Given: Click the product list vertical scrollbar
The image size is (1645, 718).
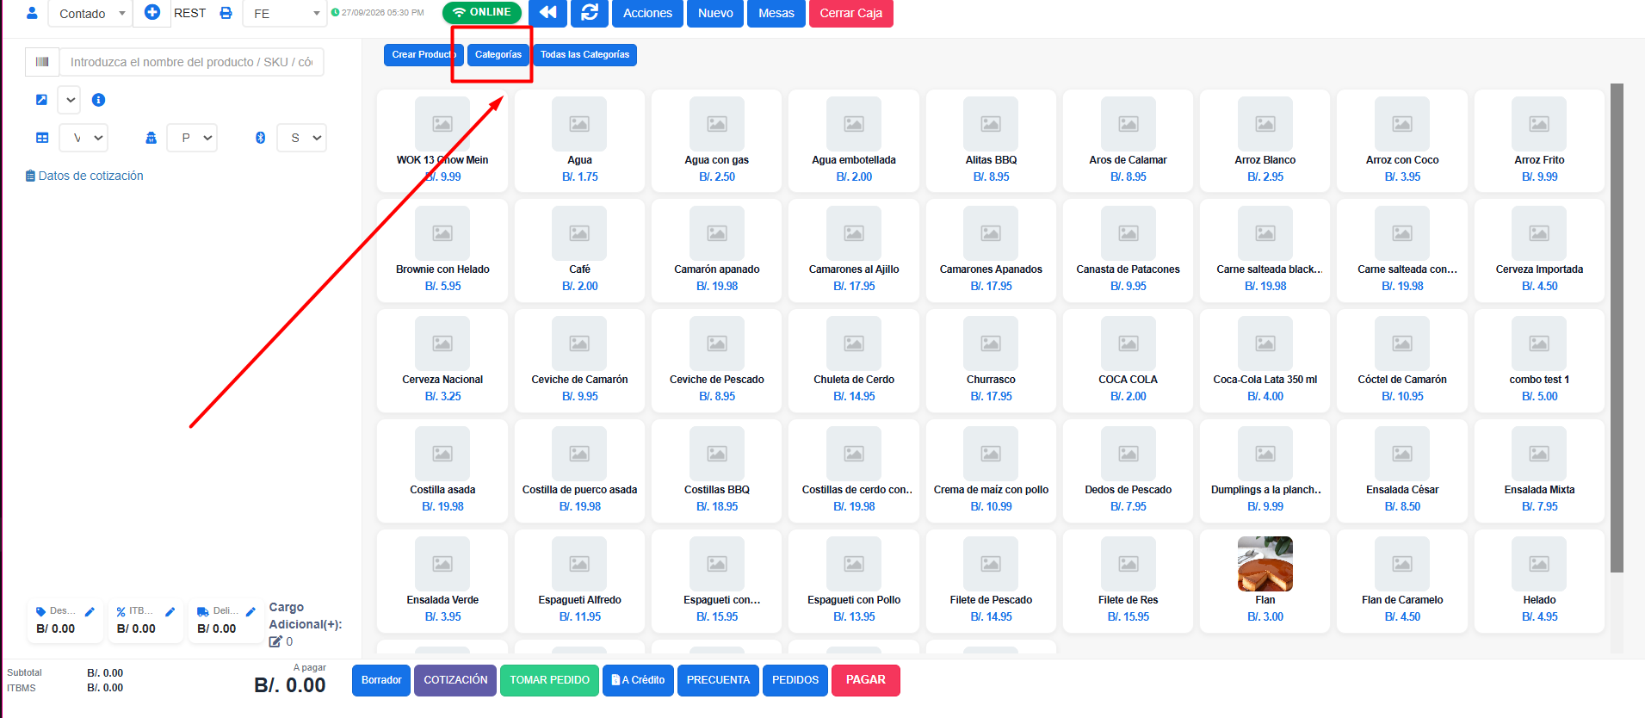Looking at the screenshot, I should [1617, 327].
